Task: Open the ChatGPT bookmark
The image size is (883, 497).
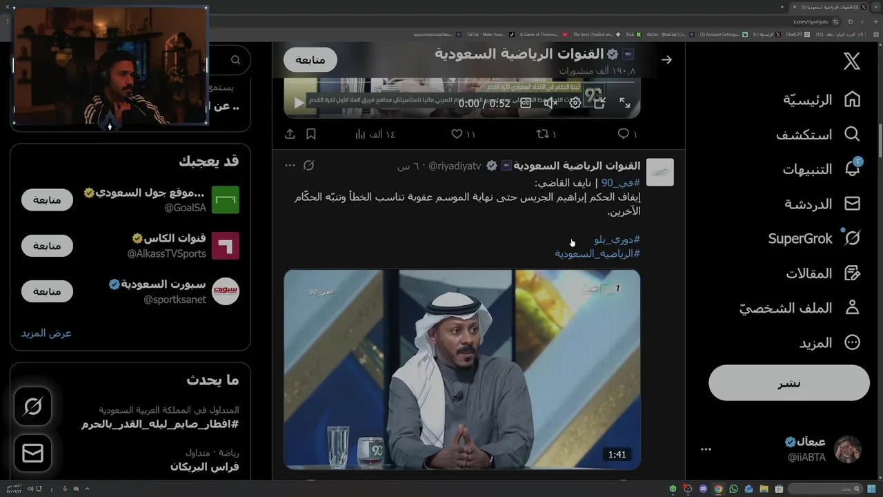Action: pyautogui.click(x=799, y=34)
